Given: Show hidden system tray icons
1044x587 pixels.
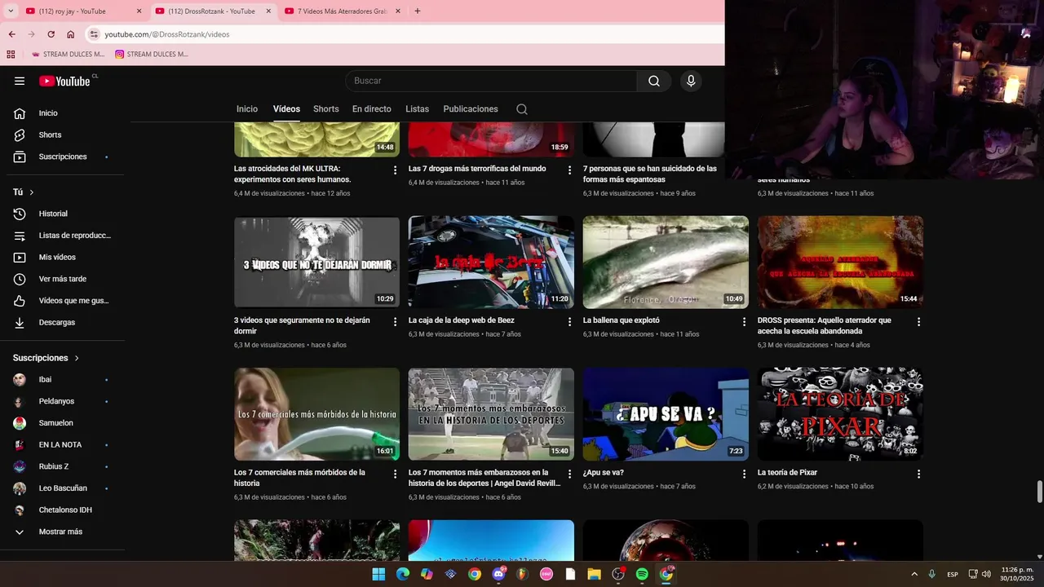Looking at the screenshot, I should [x=913, y=574].
